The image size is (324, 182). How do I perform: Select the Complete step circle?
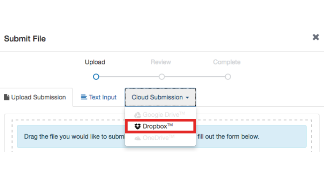[x=228, y=77]
